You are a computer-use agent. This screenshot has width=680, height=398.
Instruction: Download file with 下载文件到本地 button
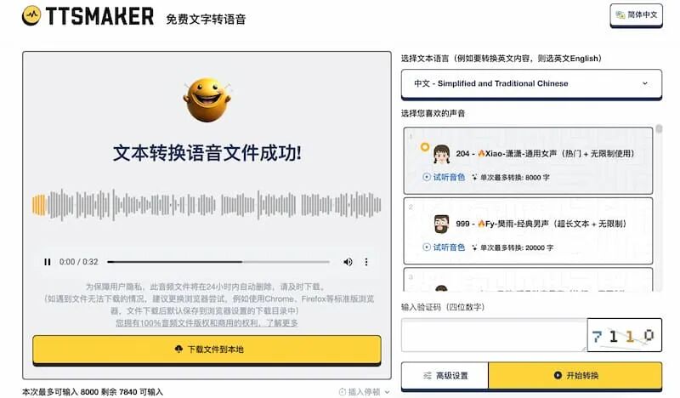pos(207,350)
